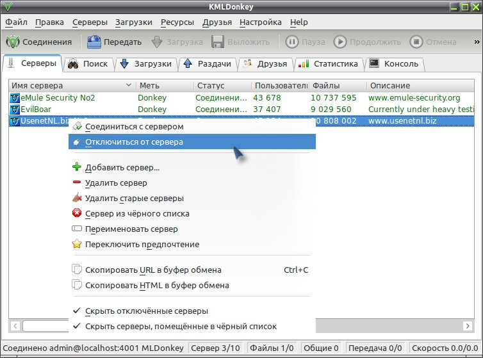Click red cross icon for Сервер из чёрного списка
Image resolution: width=483 pixels, height=358 pixels.
[77, 213]
